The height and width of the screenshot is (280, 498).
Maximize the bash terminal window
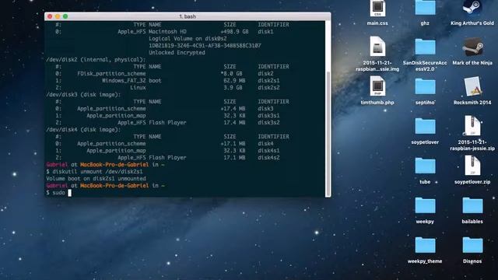65,16
